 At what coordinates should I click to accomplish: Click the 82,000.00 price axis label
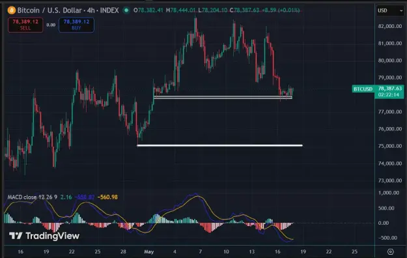tap(390, 26)
